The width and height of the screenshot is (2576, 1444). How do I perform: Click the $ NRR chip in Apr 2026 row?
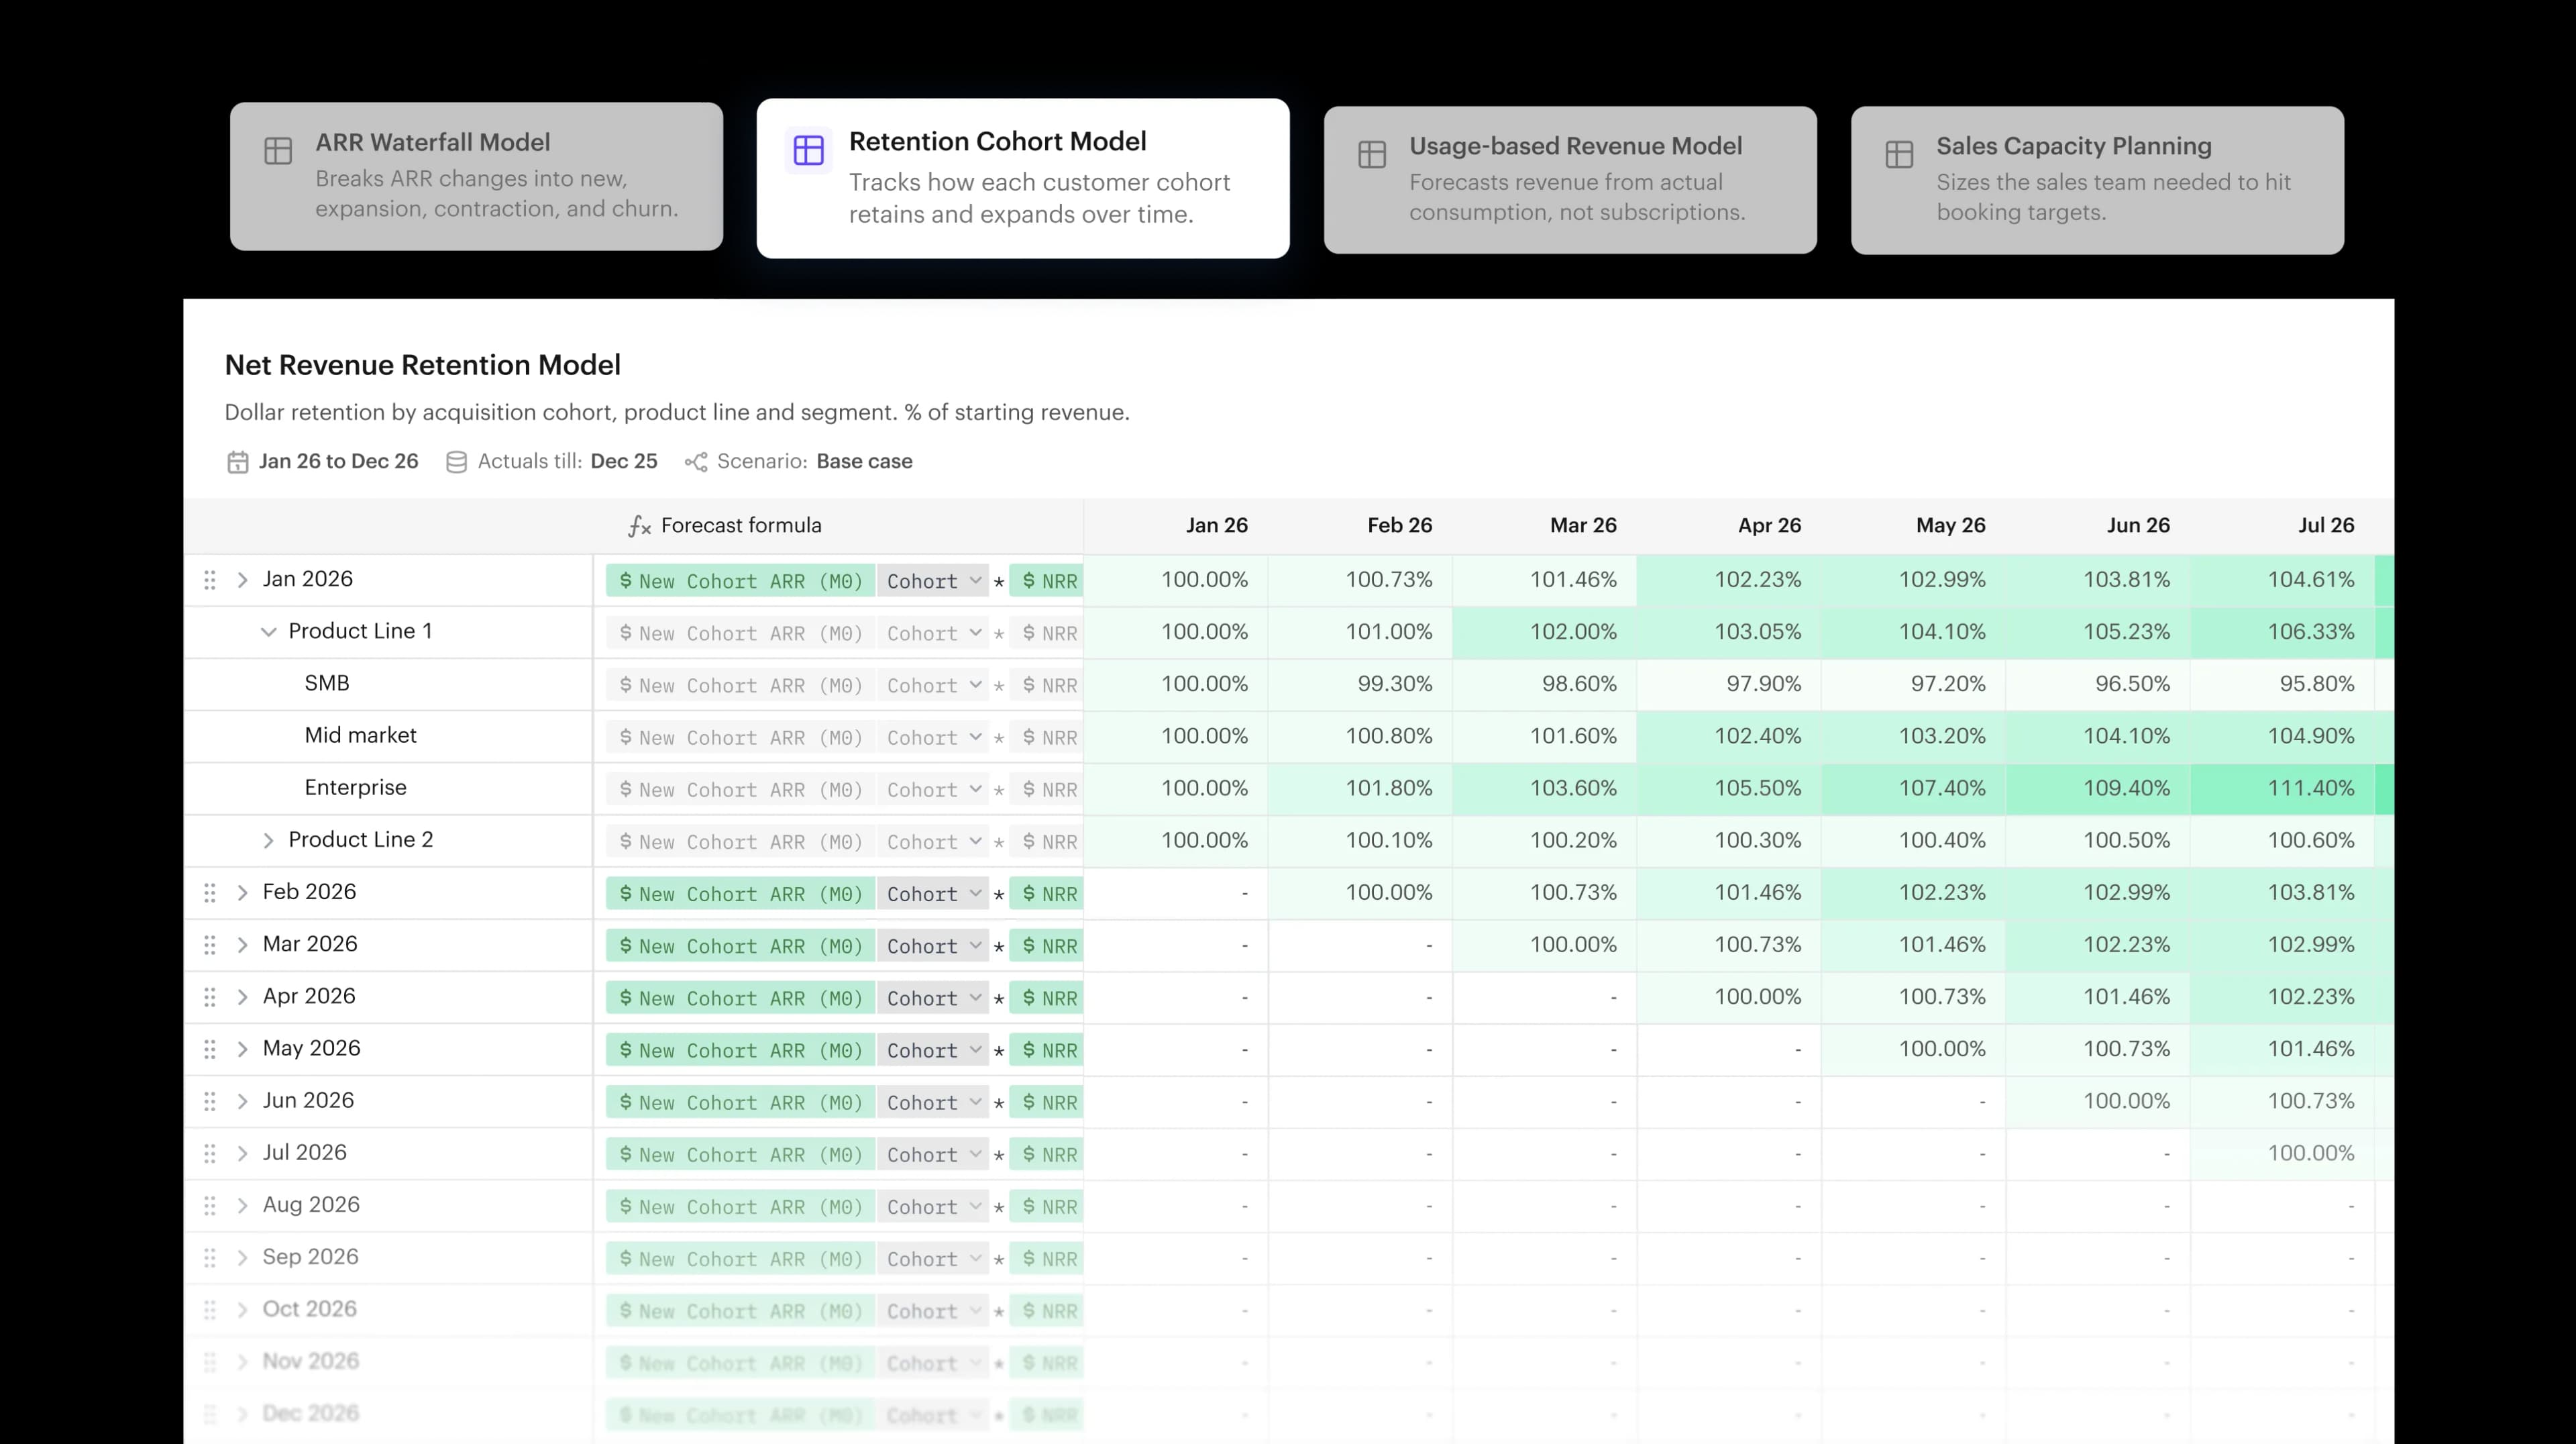click(x=1046, y=998)
